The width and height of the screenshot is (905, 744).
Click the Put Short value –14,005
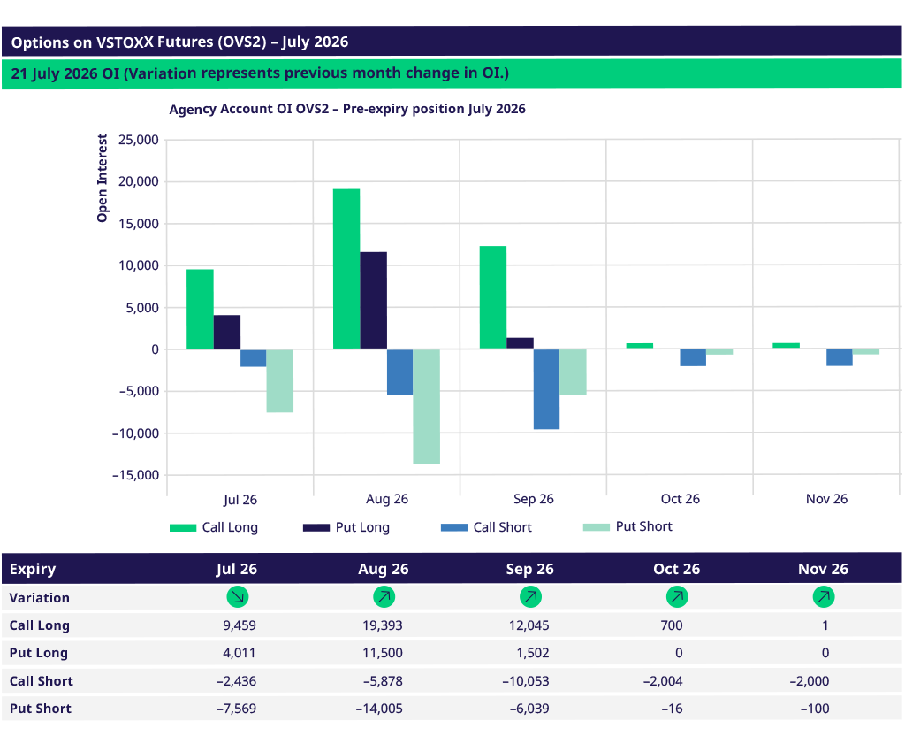coord(380,709)
